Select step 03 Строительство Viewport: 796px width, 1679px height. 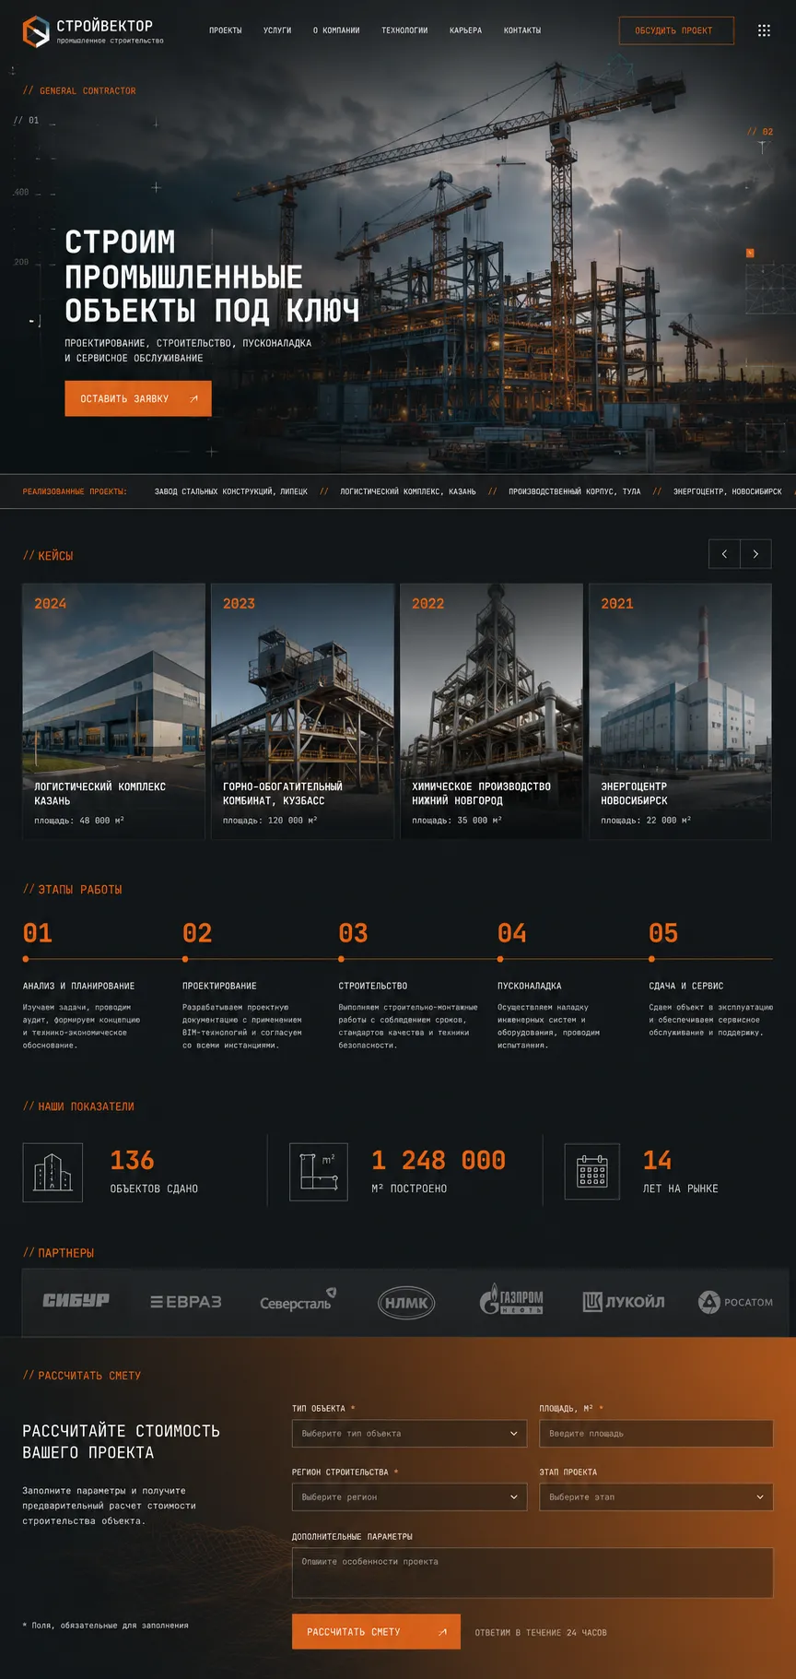click(408, 985)
